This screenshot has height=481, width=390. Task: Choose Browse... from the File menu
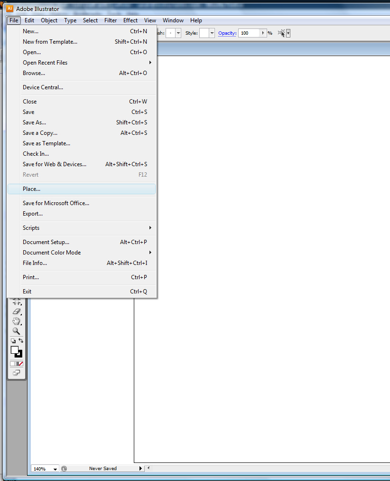pos(82,73)
